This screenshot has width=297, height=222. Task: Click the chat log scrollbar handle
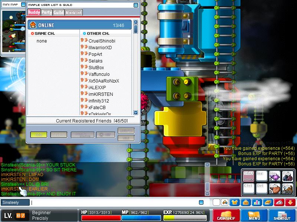tap(208, 186)
